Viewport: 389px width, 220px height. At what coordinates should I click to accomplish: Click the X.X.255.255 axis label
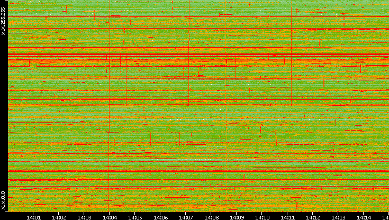pyautogui.click(x=3, y=21)
